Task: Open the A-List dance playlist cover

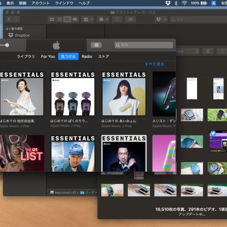Action: [164, 94]
